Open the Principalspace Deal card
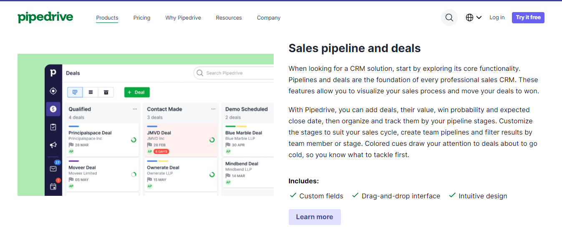Screen dimensions: 562x235 pyautogui.click(x=103, y=140)
